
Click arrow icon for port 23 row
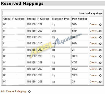[x=100, y=82]
